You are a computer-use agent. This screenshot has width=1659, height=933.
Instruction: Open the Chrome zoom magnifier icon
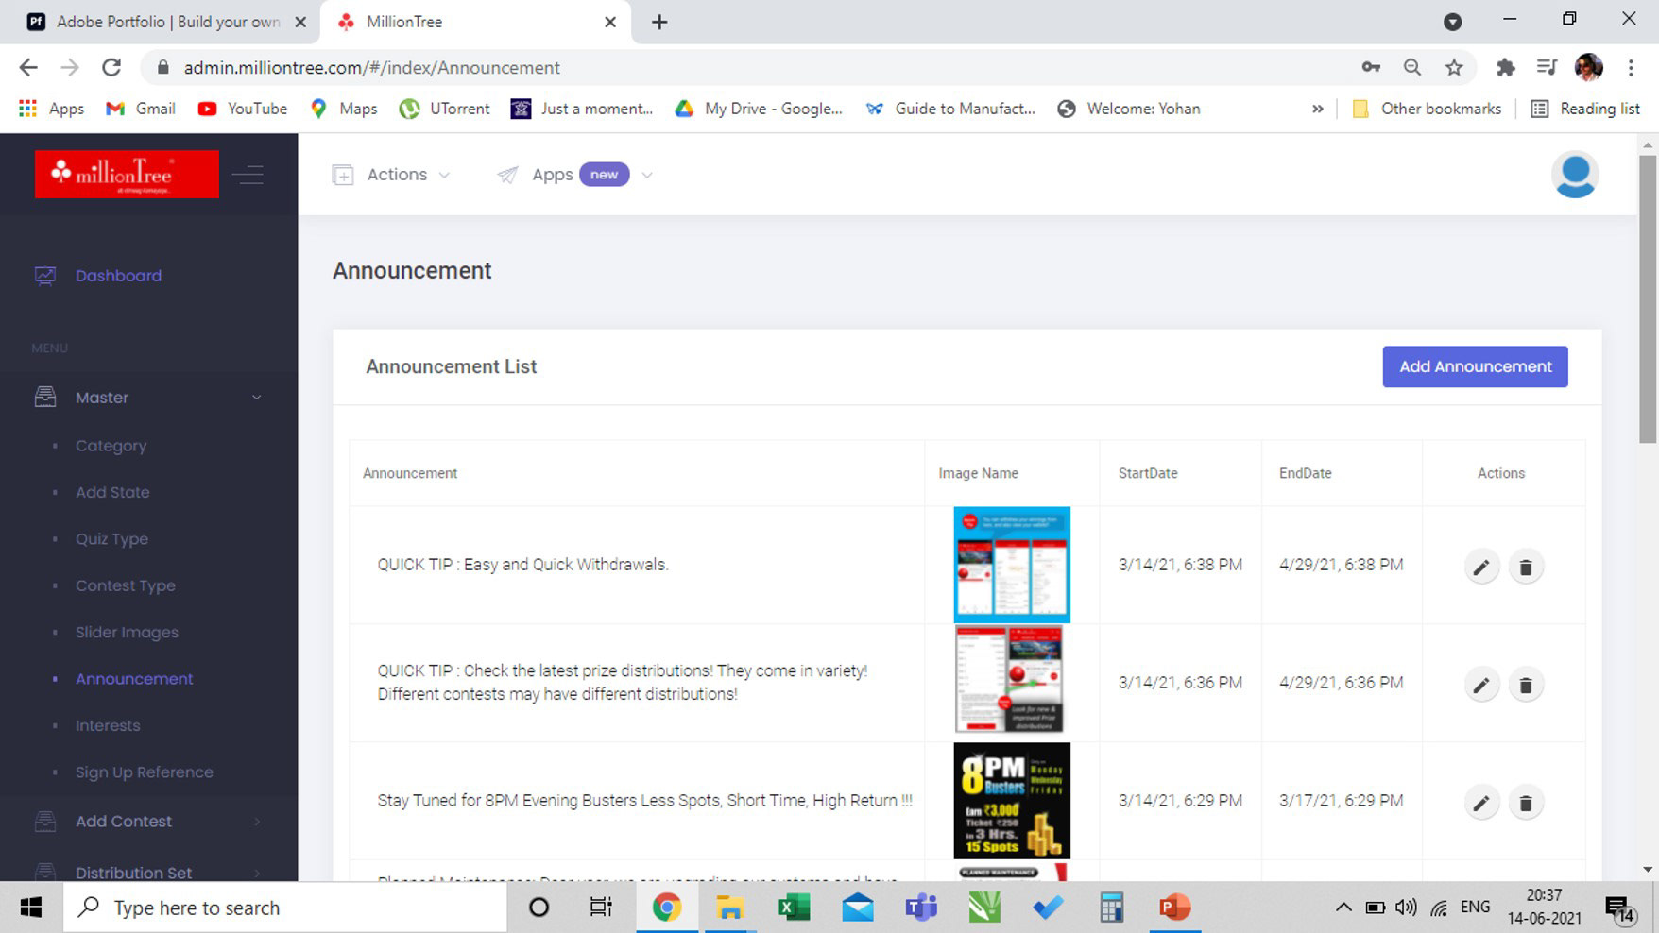pos(1412,67)
